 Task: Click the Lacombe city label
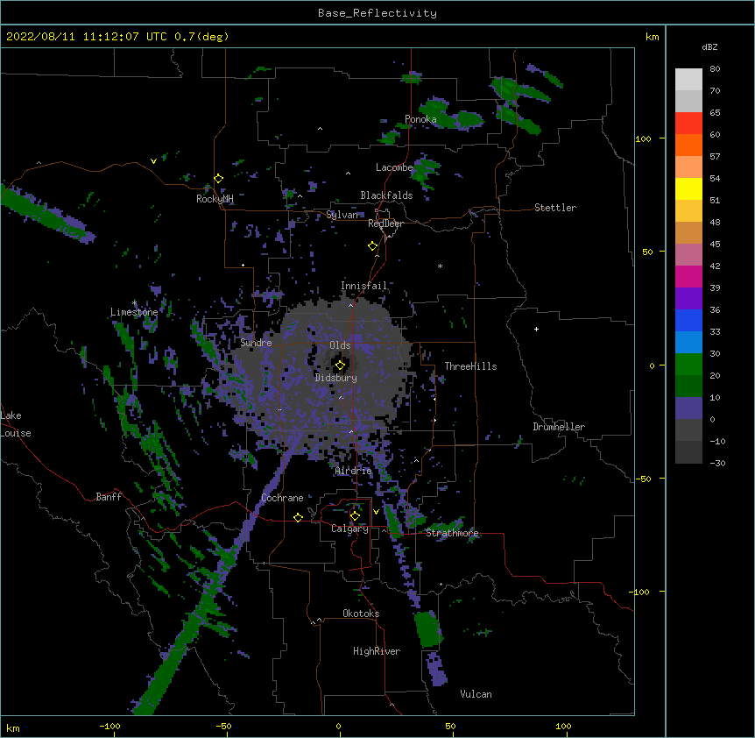394,167
